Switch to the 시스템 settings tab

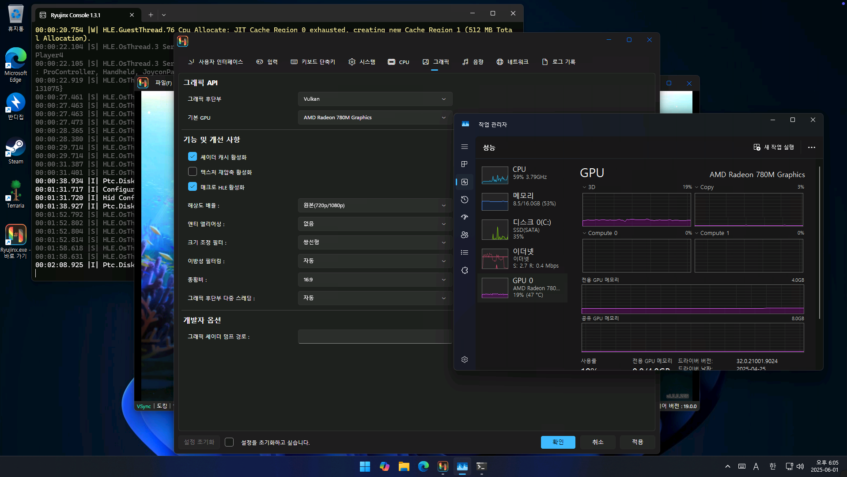(x=362, y=62)
